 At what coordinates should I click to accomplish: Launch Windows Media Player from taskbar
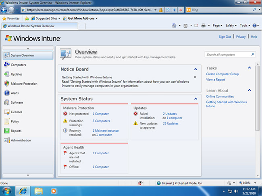54,190
